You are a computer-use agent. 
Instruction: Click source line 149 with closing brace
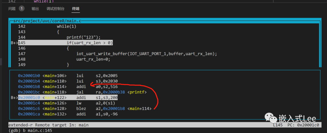(44, 65)
